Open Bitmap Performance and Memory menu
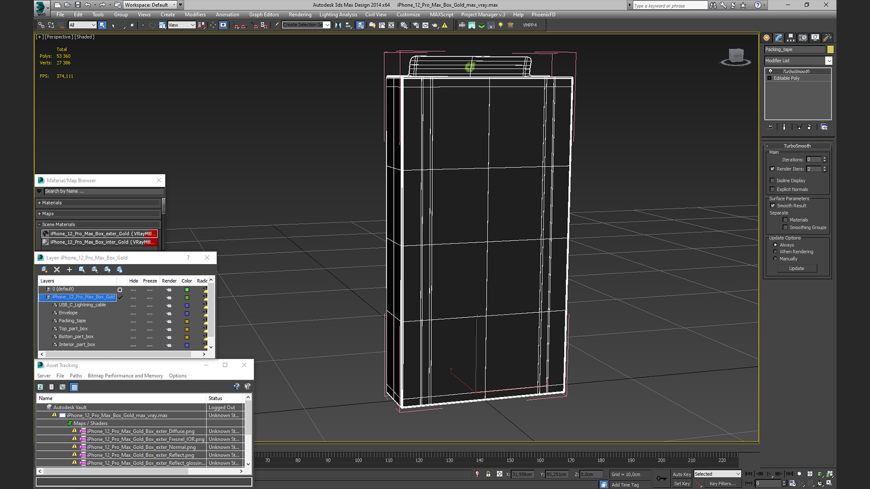The image size is (870, 489). coord(125,376)
